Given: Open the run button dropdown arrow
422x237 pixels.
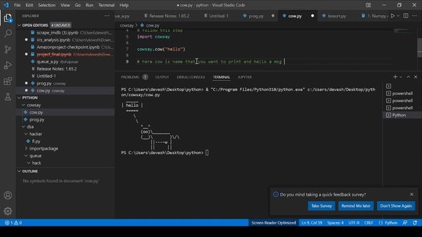Looking at the screenshot, I should 398,16.
